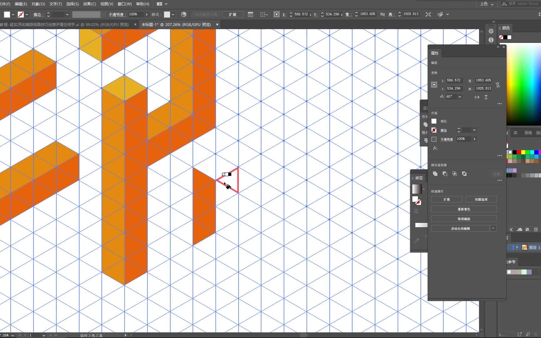Screen dimensions: 541x338
Task: Click the align panel icon in control bar
Action: pyautogui.click(x=250, y=14)
